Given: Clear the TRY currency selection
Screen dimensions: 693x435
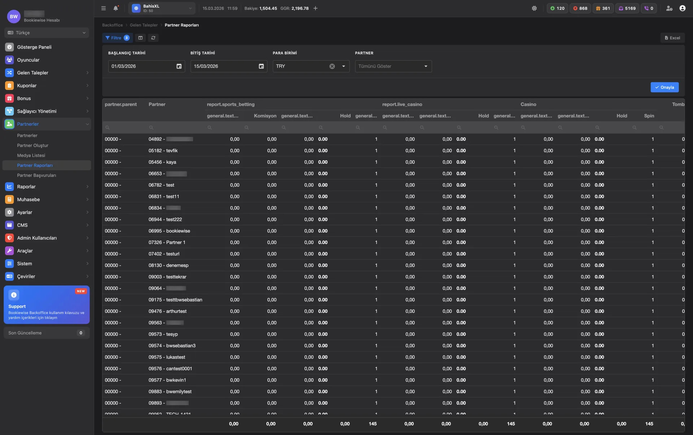Looking at the screenshot, I should (x=332, y=66).
